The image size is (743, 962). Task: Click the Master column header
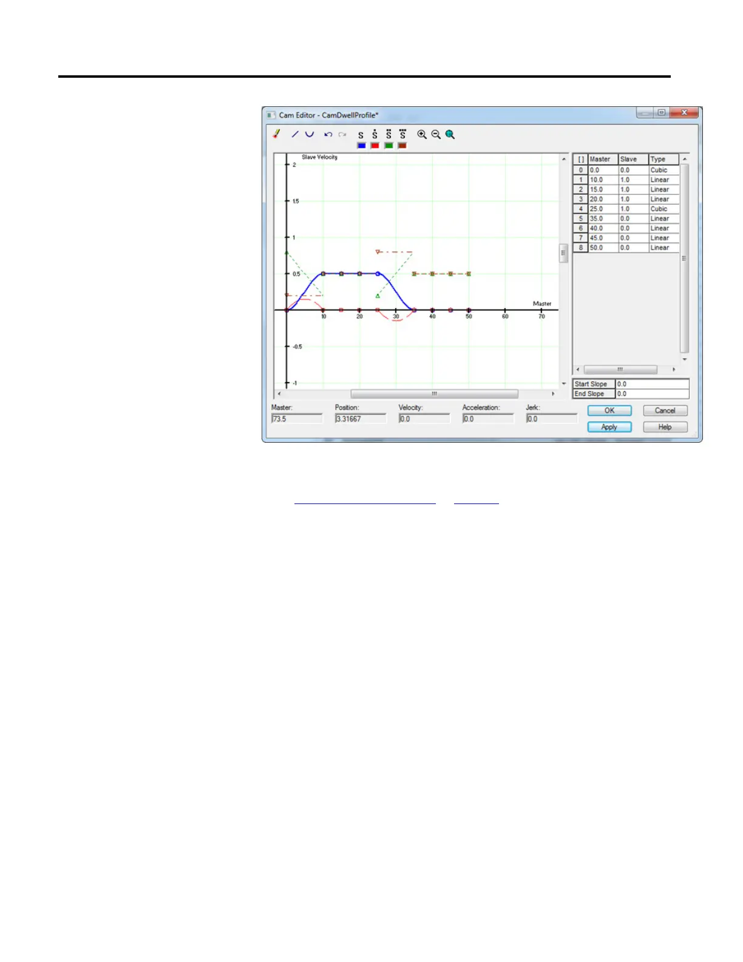(x=603, y=159)
